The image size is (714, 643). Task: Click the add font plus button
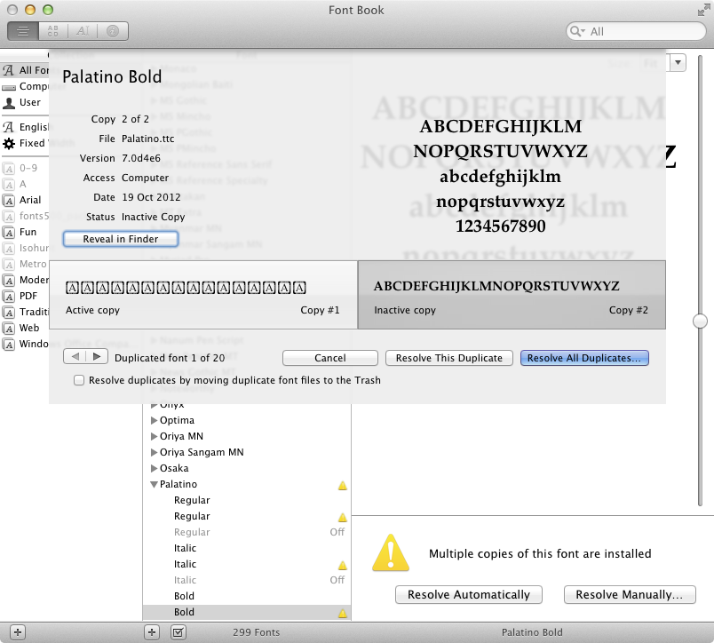152,632
